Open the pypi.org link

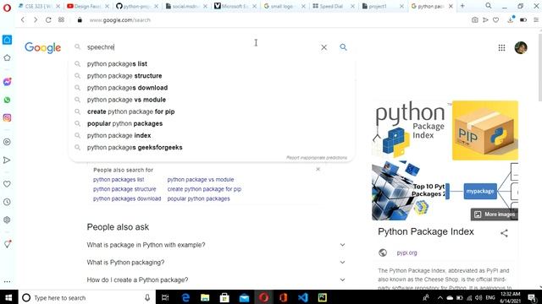click(x=406, y=252)
